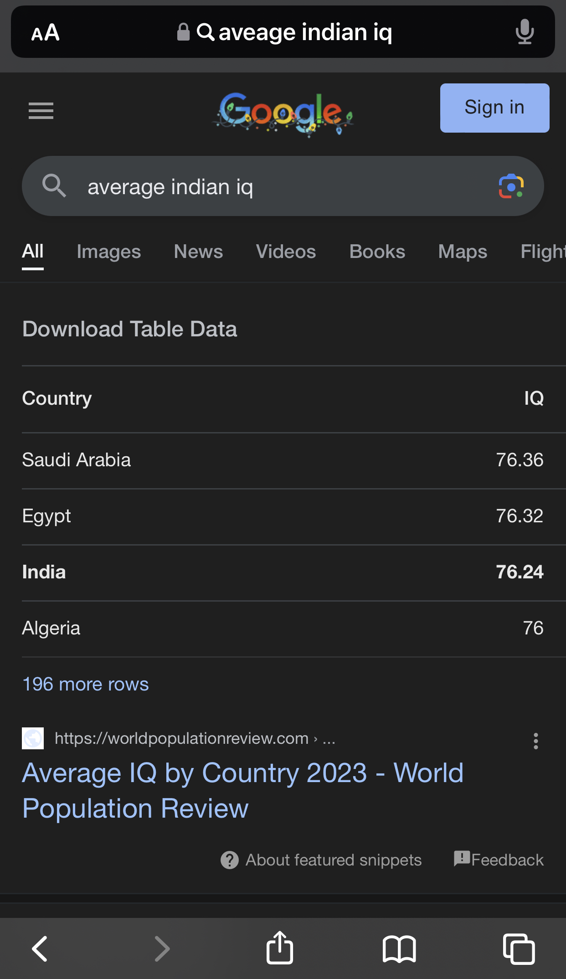Click the Sign in button

coord(494,108)
